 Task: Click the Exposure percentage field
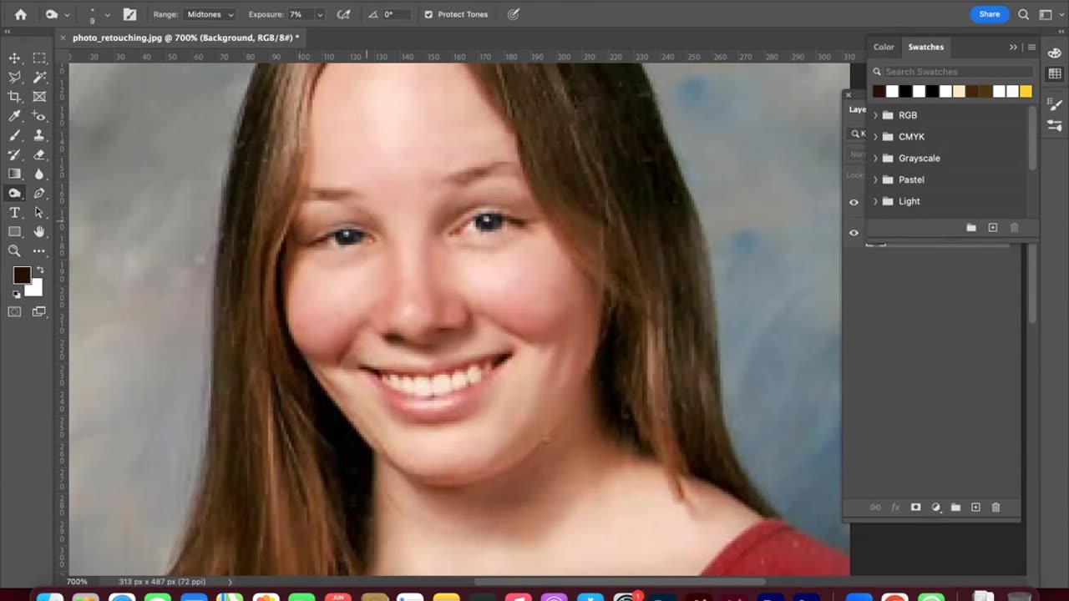point(299,14)
